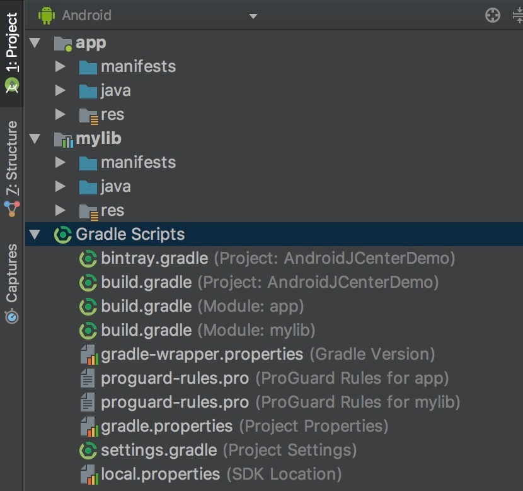Select build.gradle for Module: app
Screen dimensions: 523x491
point(146,307)
